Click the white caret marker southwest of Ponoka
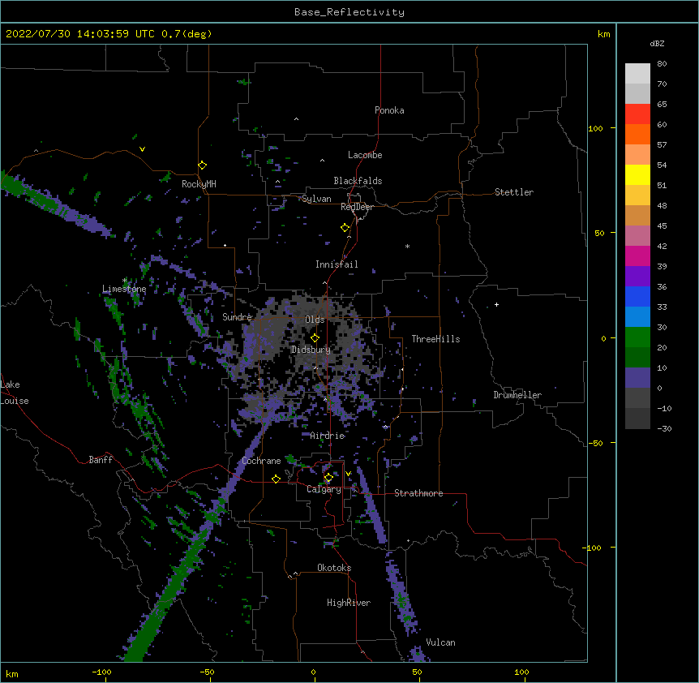The height and width of the screenshot is (683, 699). [296, 119]
